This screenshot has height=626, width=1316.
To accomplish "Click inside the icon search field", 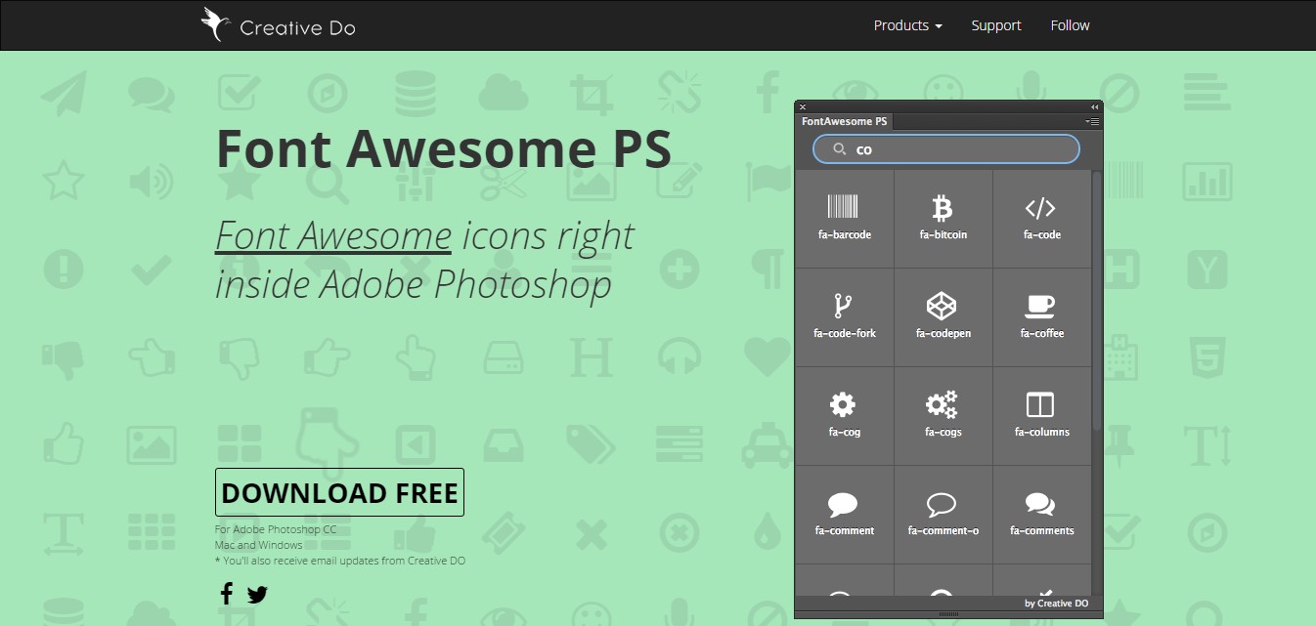I will coord(945,148).
